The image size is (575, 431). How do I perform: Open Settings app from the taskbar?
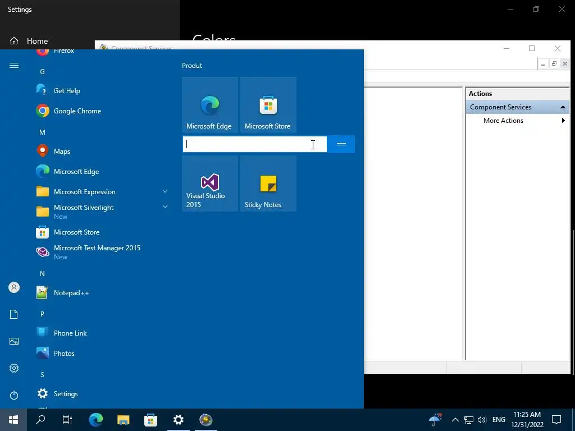point(178,420)
